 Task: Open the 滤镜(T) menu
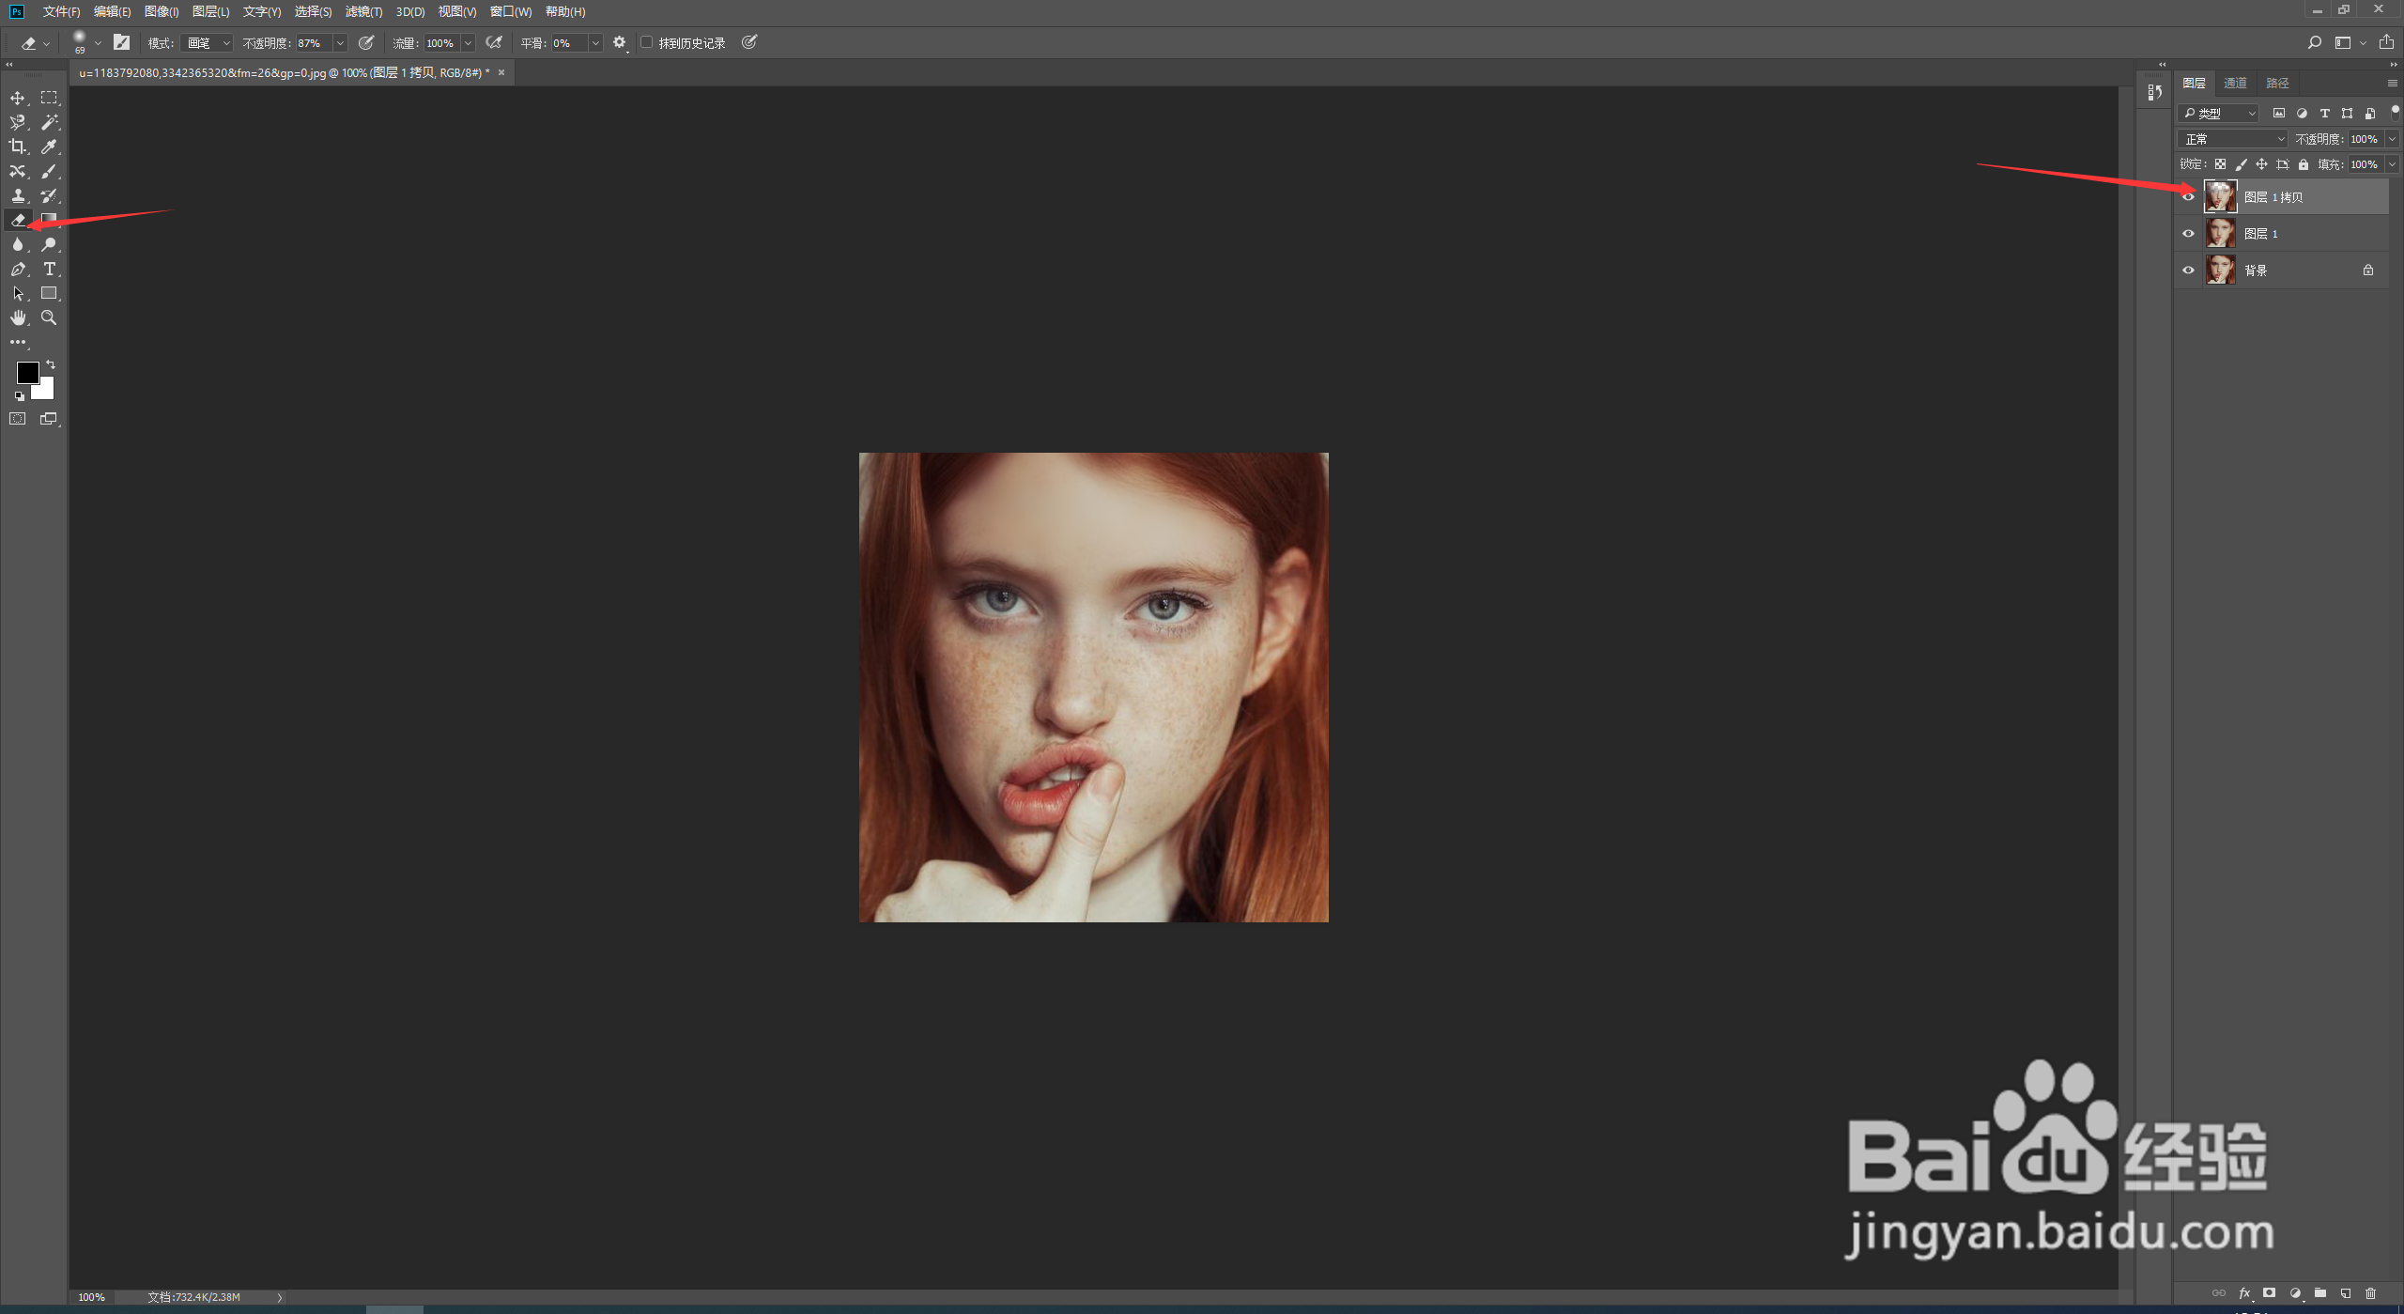pyautogui.click(x=363, y=11)
